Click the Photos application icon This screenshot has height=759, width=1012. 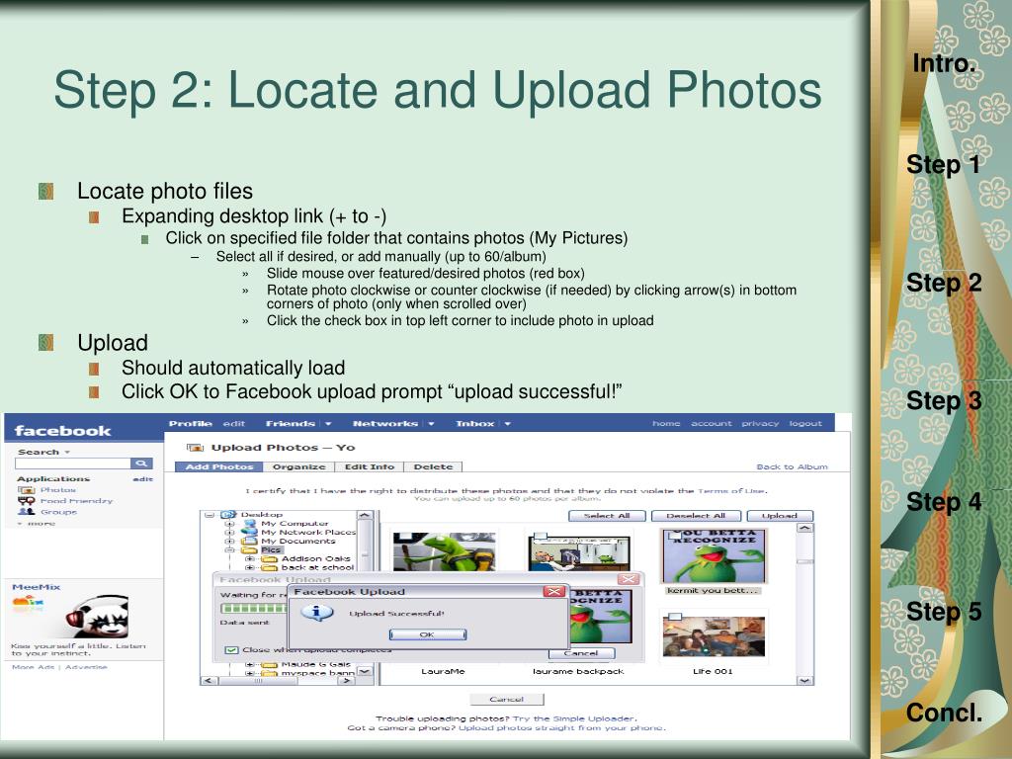point(27,490)
